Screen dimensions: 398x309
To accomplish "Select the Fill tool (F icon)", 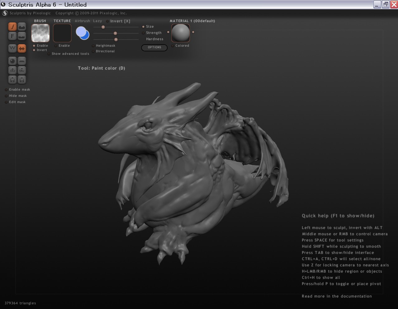I will click(x=12, y=36).
